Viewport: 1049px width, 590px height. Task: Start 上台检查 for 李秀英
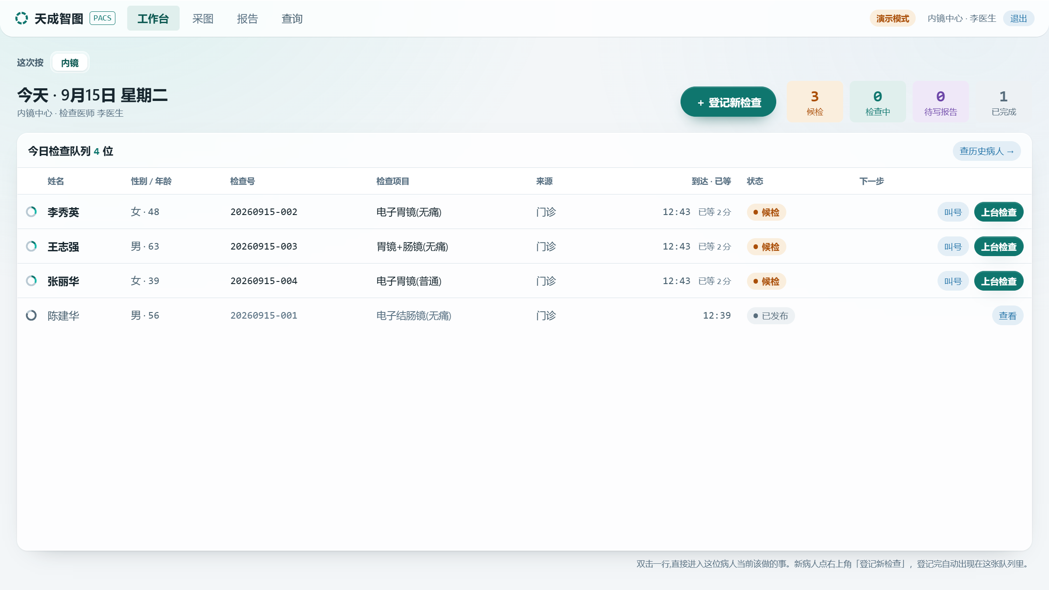coord(999,212)
